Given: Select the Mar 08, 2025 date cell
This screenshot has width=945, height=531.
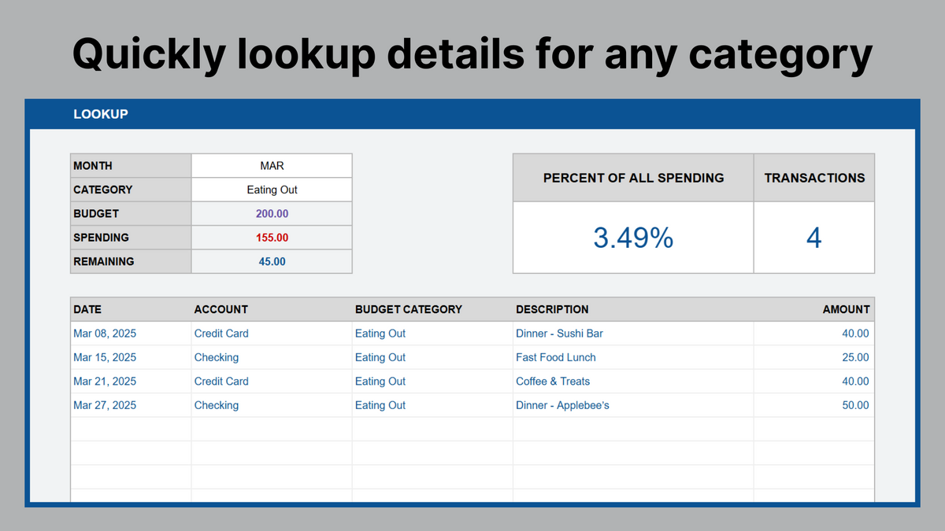Looking at the screenshot, I should coord(131,334).
